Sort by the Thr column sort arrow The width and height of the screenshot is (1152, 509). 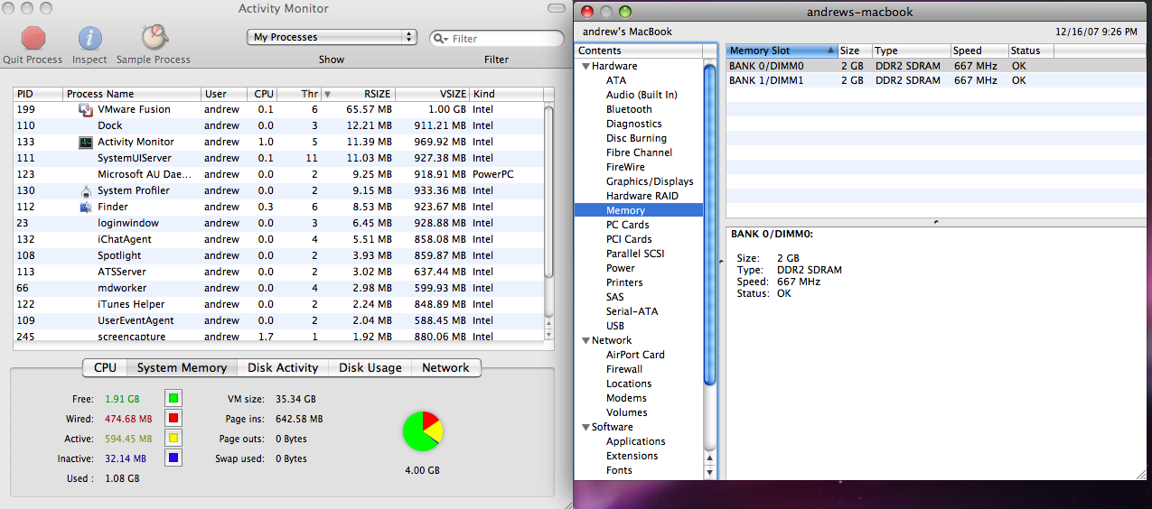(327, 94)
